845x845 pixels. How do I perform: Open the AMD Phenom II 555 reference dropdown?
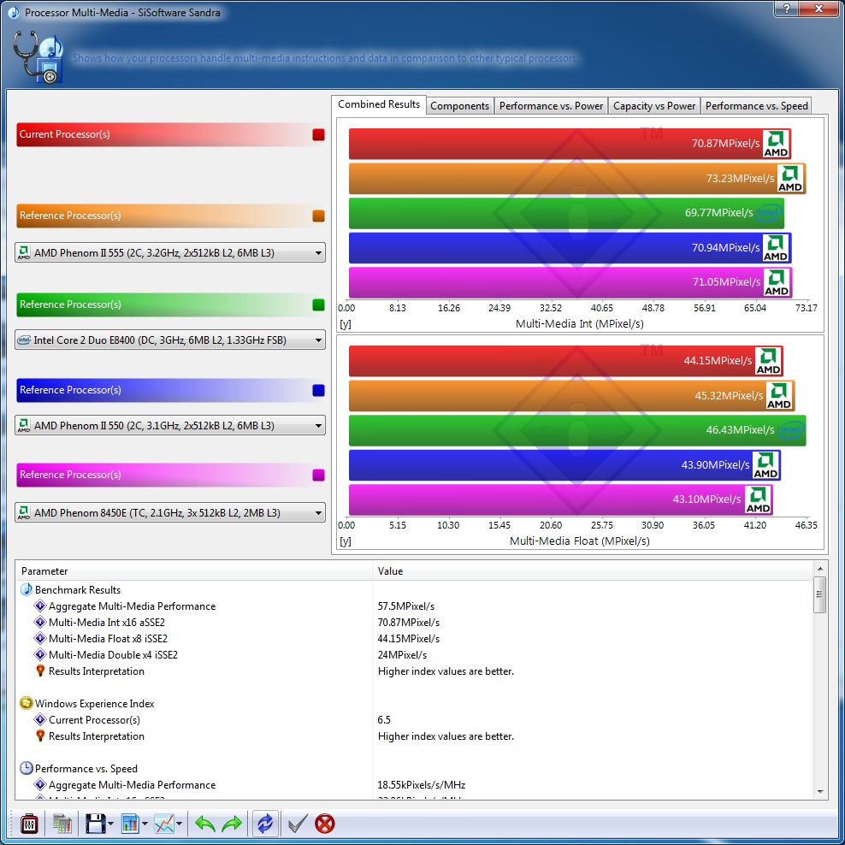click(169, 253)
